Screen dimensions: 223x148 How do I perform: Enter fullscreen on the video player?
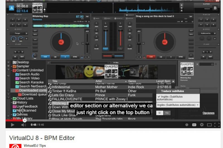pyautogui.click(x=217, y=125)
